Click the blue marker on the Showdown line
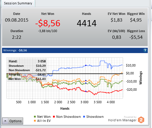The image size is (152, 128). tap(86, 65)
